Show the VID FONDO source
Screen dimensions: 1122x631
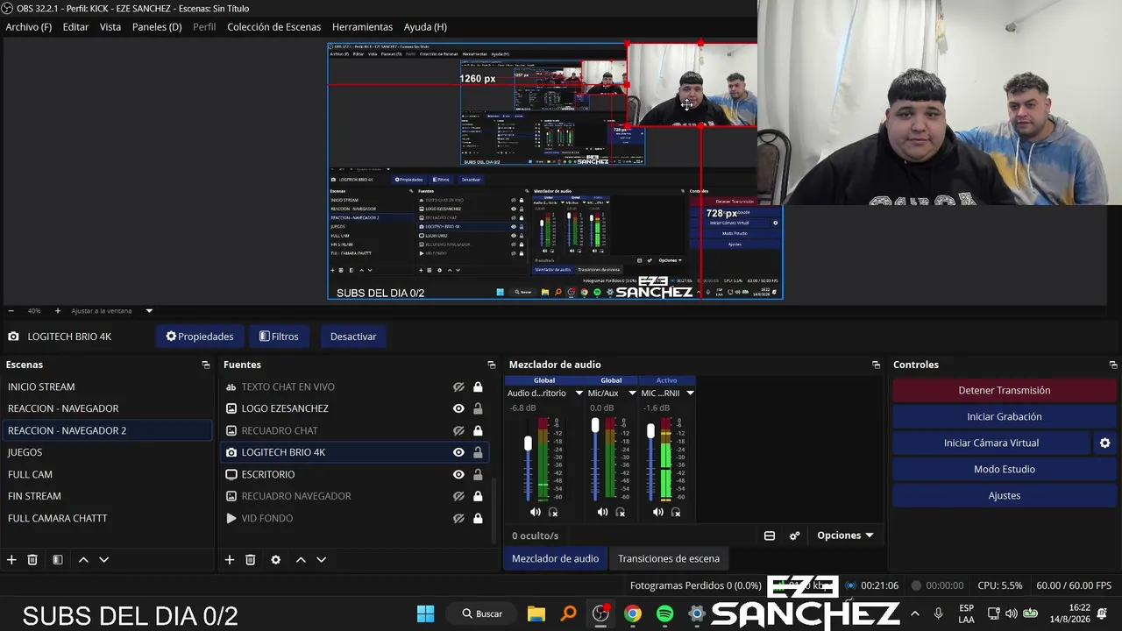point(458,518)
